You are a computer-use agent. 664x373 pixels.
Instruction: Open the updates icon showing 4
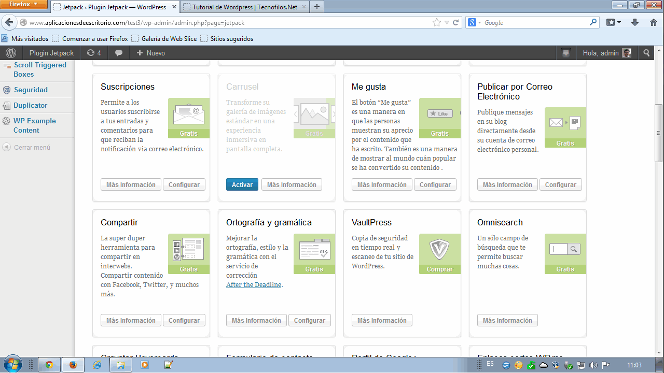(94, 53)
